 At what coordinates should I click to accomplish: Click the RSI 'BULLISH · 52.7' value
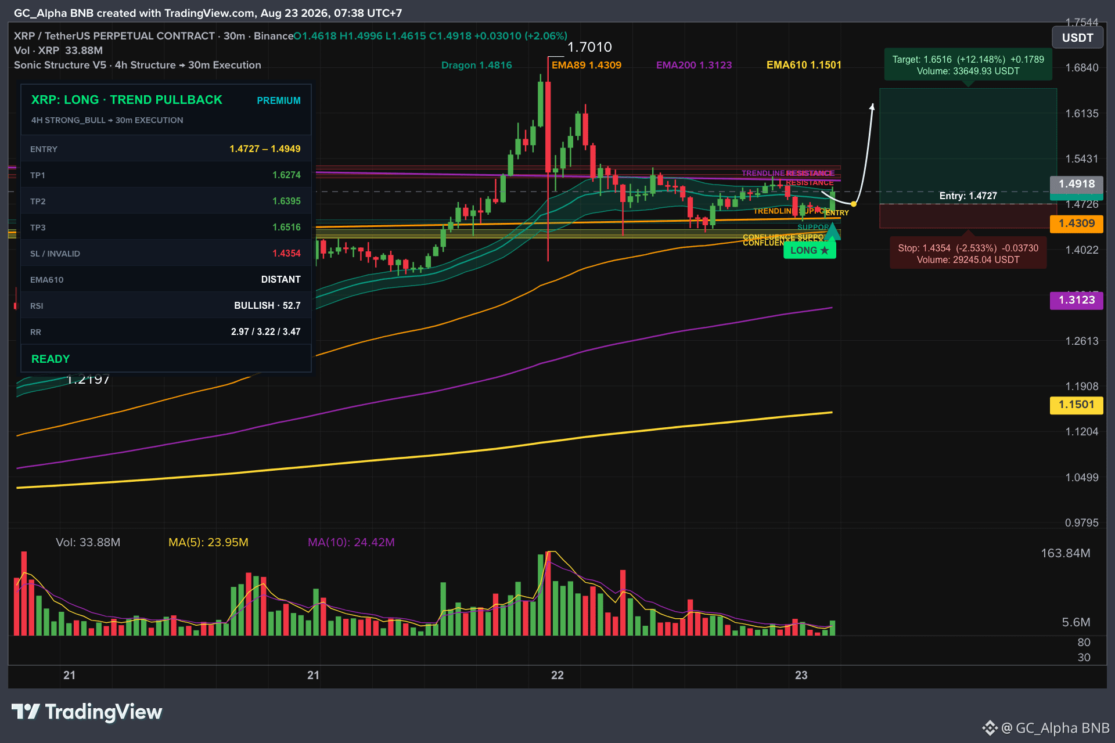pyautogui.click(x=267, y=305)
